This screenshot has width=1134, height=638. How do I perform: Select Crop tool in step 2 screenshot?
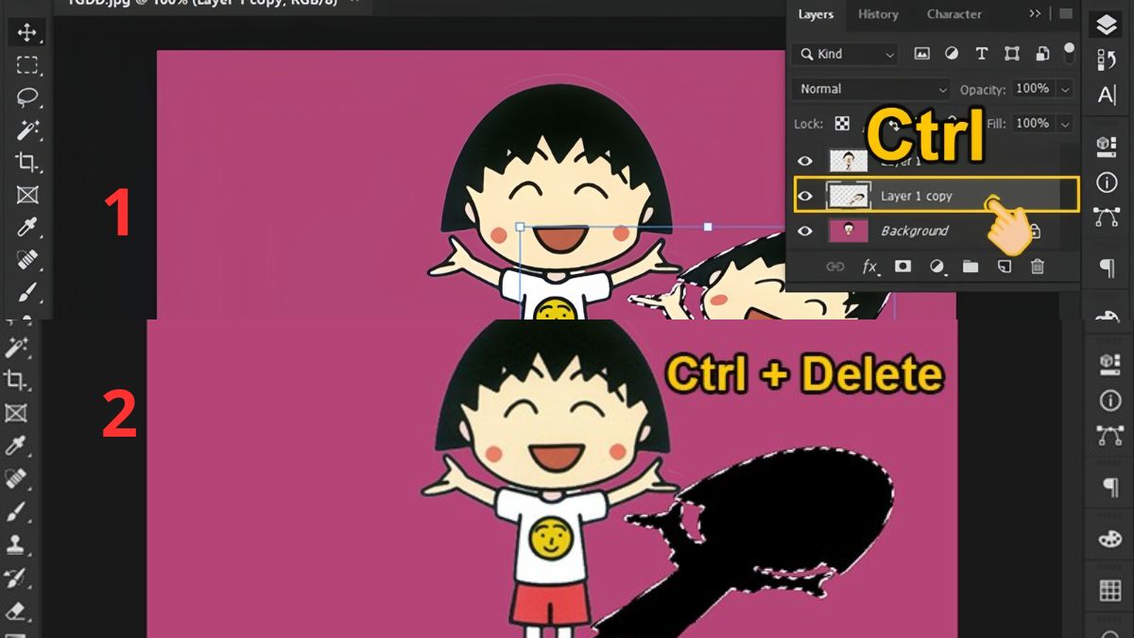pyautogui.click(x=16, y=379)
